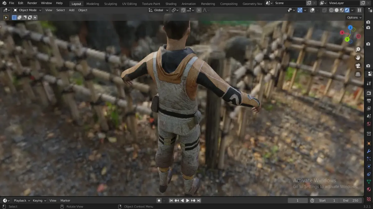Open the Modifiers tab (blue wrench)
This screenshot has height=209, width=373.
pyautogui.click(x=369, y=151)
